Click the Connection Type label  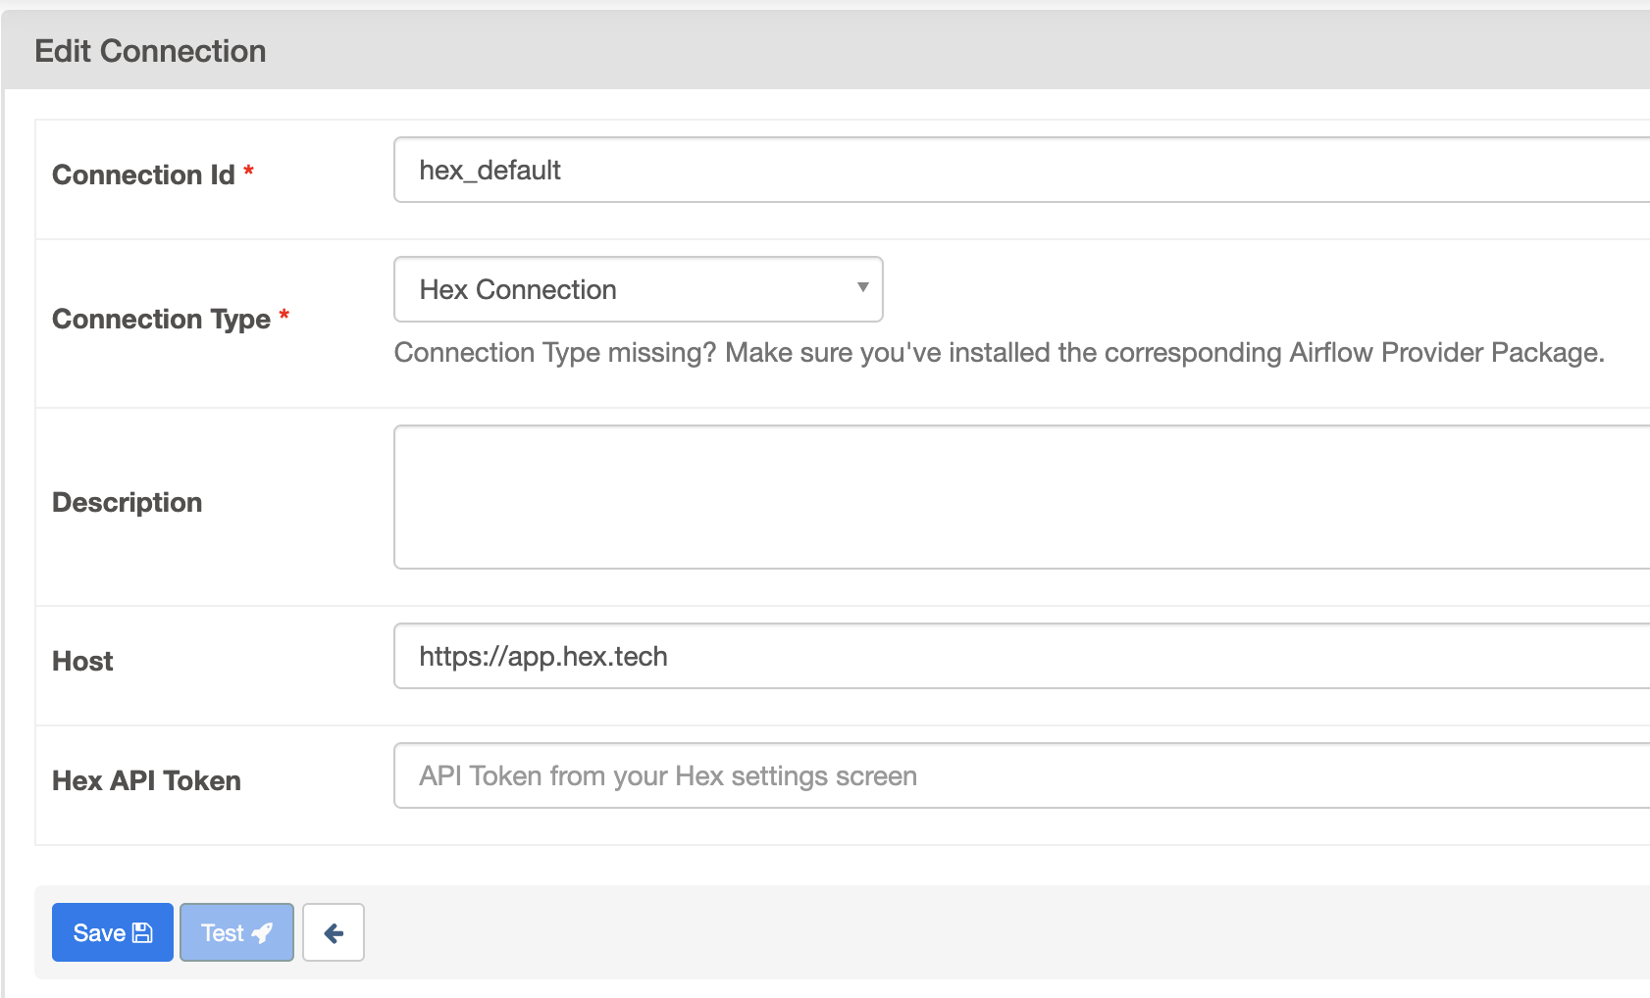click(x=161, y=320)
